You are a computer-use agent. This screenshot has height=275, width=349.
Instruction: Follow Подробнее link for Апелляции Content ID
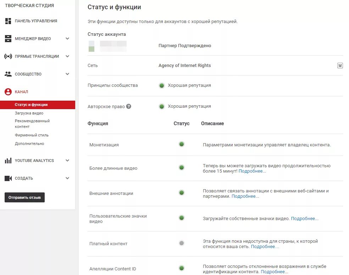(x=275, y=272)
